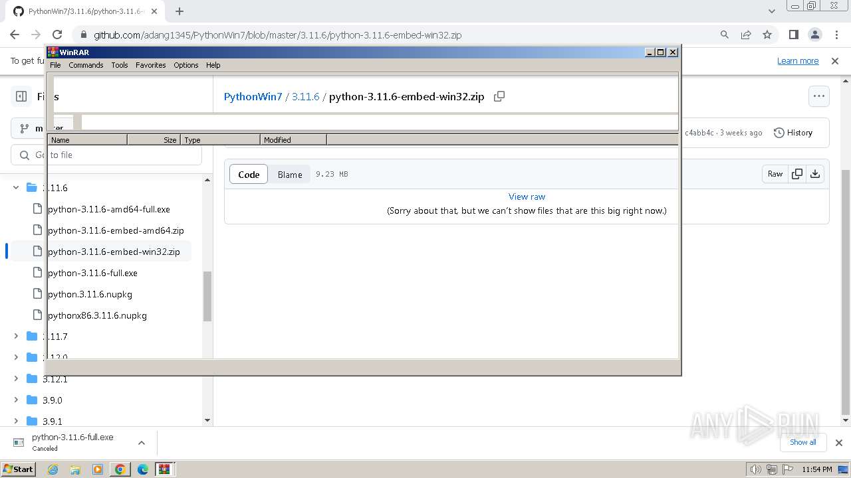Open Chrome profile avatar
851x478 pixels.
815,35
